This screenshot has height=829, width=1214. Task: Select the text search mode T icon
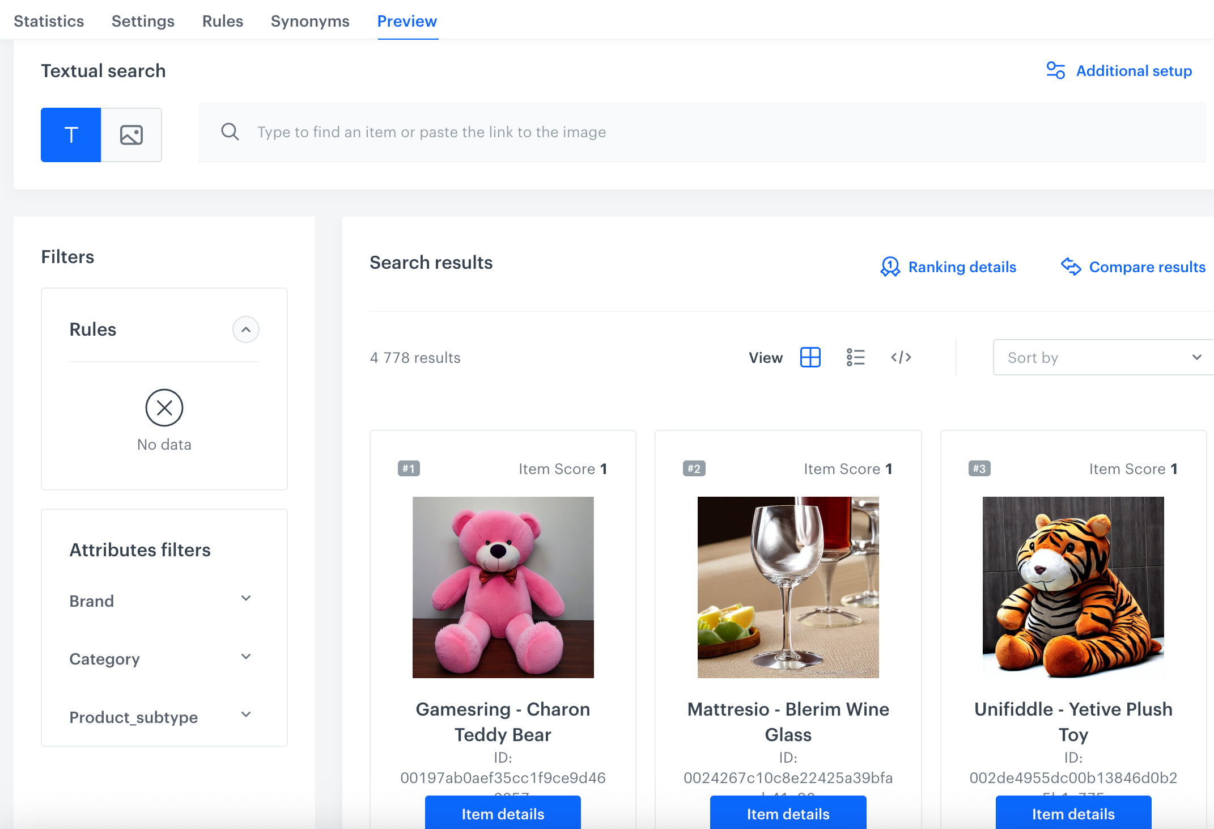(x=71, y=135)
